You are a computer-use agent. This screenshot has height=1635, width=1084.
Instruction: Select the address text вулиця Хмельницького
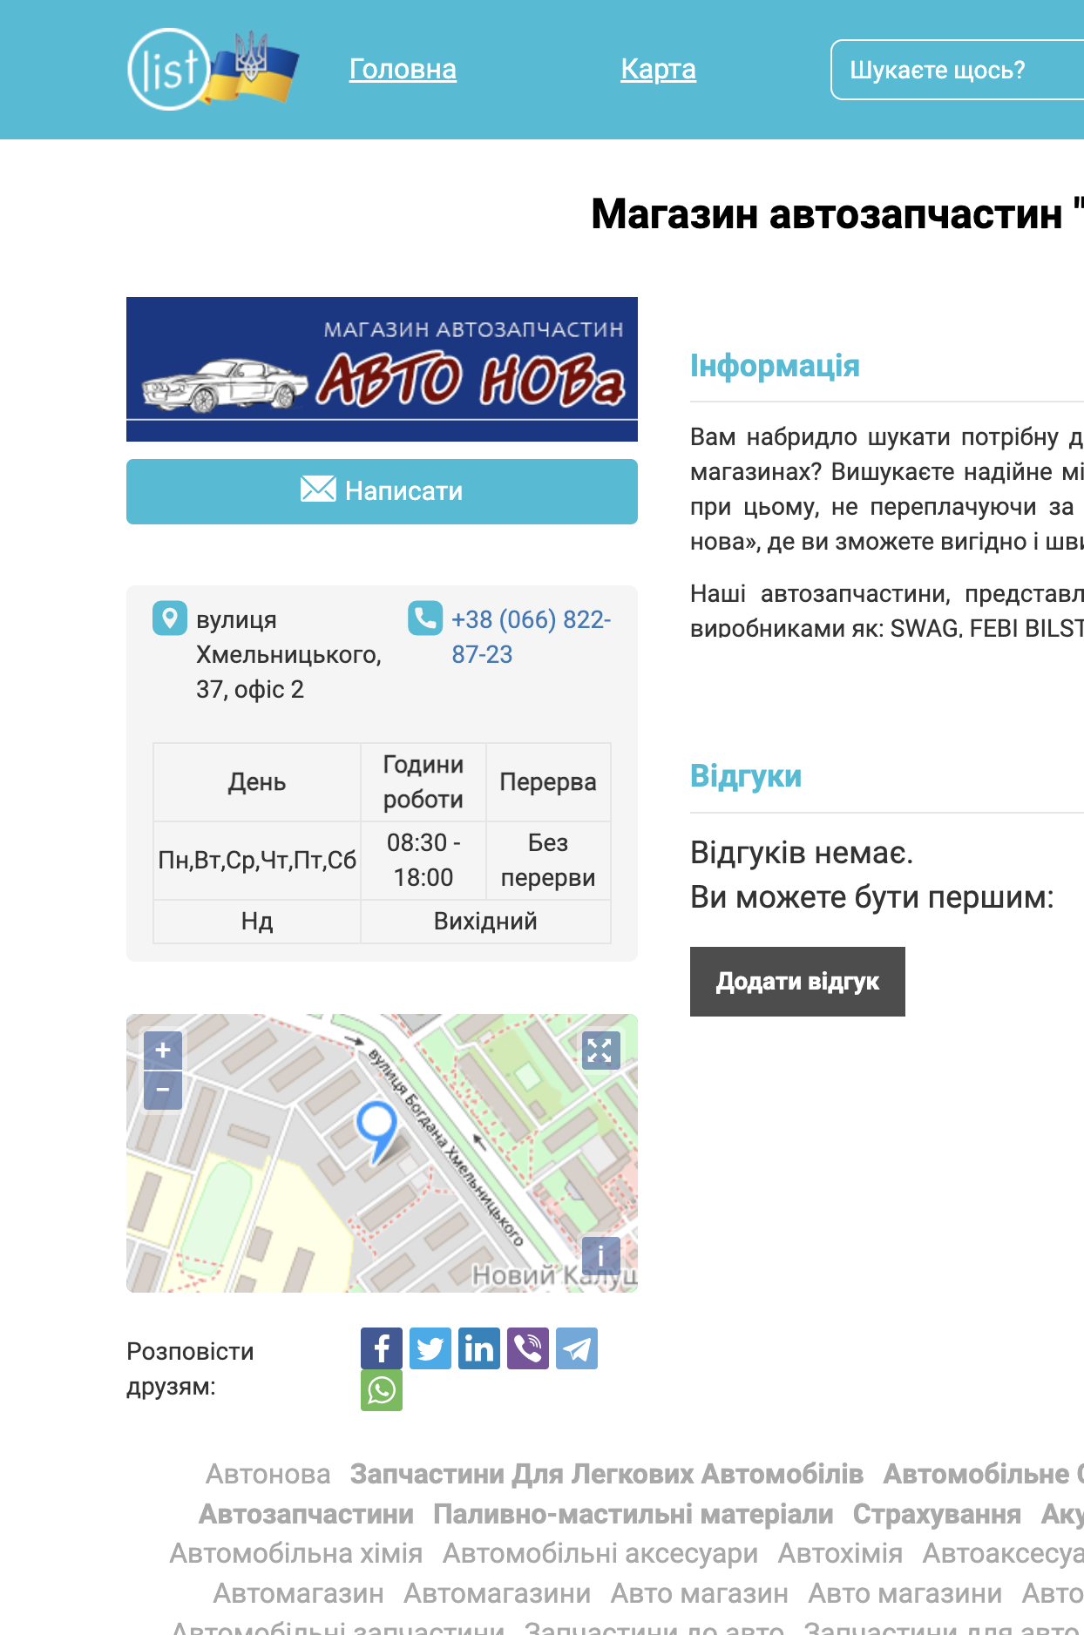(x=288, y=637)
